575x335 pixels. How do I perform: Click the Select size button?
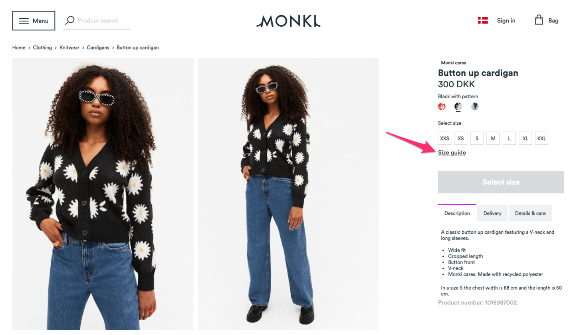click(x=501, y=182)
